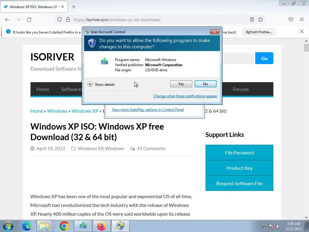Open the Softwares navigation menu item
Image resolution: width=309 pixels, height=232 pixels.
point(71,89)
